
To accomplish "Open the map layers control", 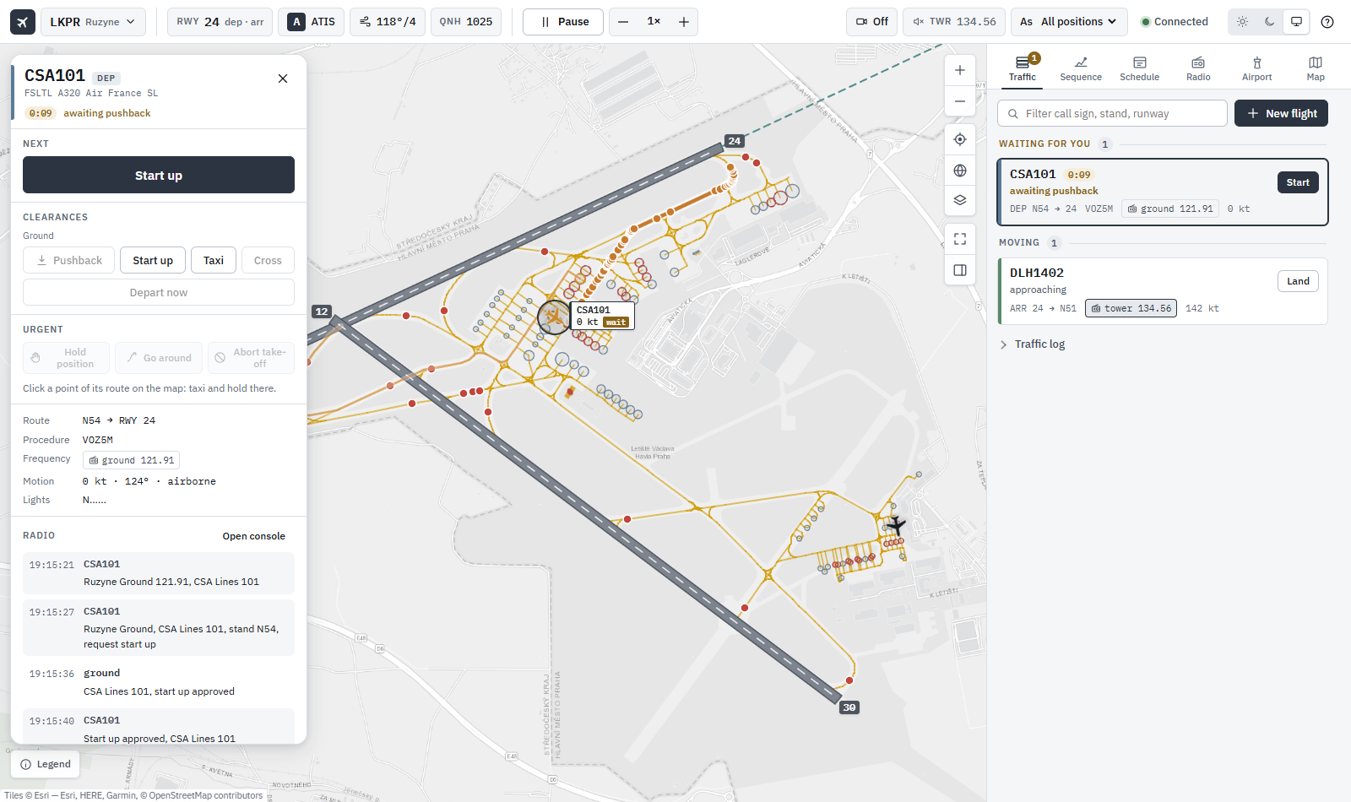I will click(x=960, y=201).
